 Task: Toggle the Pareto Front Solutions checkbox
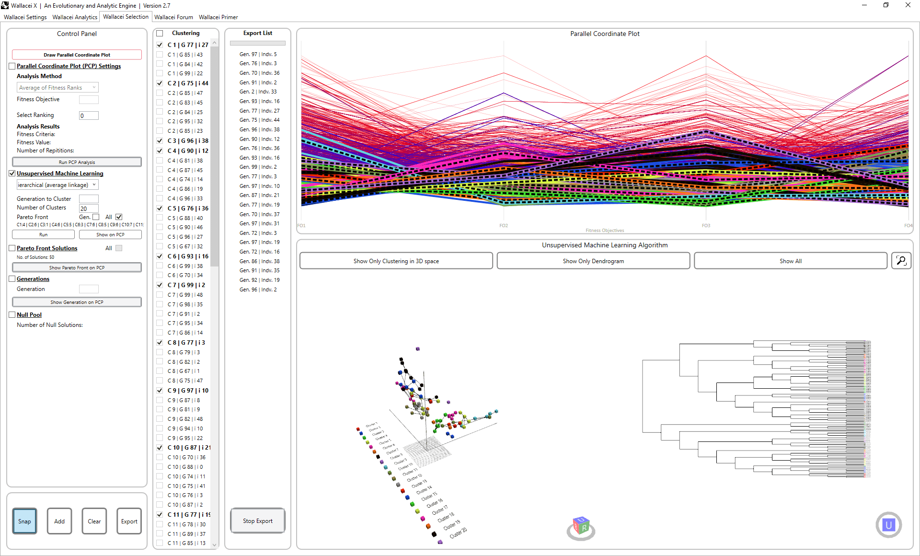click(x=12, y=248)
